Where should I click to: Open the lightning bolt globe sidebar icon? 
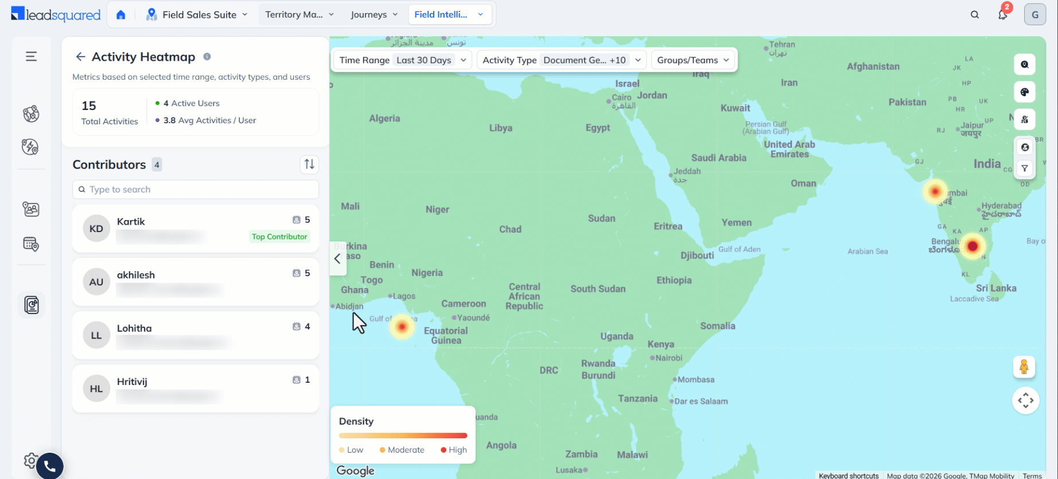30,147
